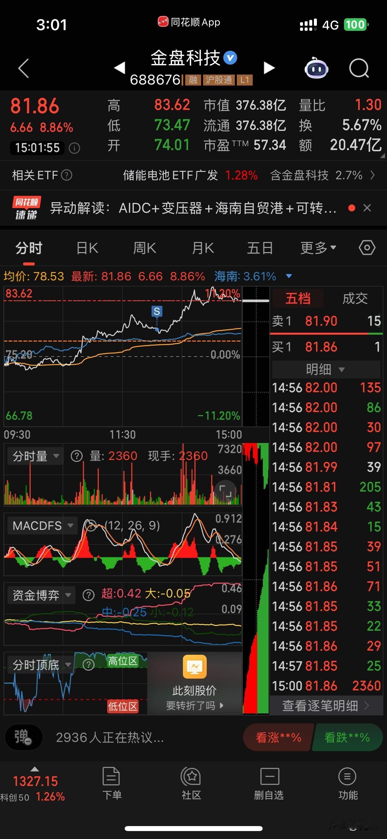Dismiss the 异动解读 news banner
This screenshot has width=387, height=839.
(367, 208)
